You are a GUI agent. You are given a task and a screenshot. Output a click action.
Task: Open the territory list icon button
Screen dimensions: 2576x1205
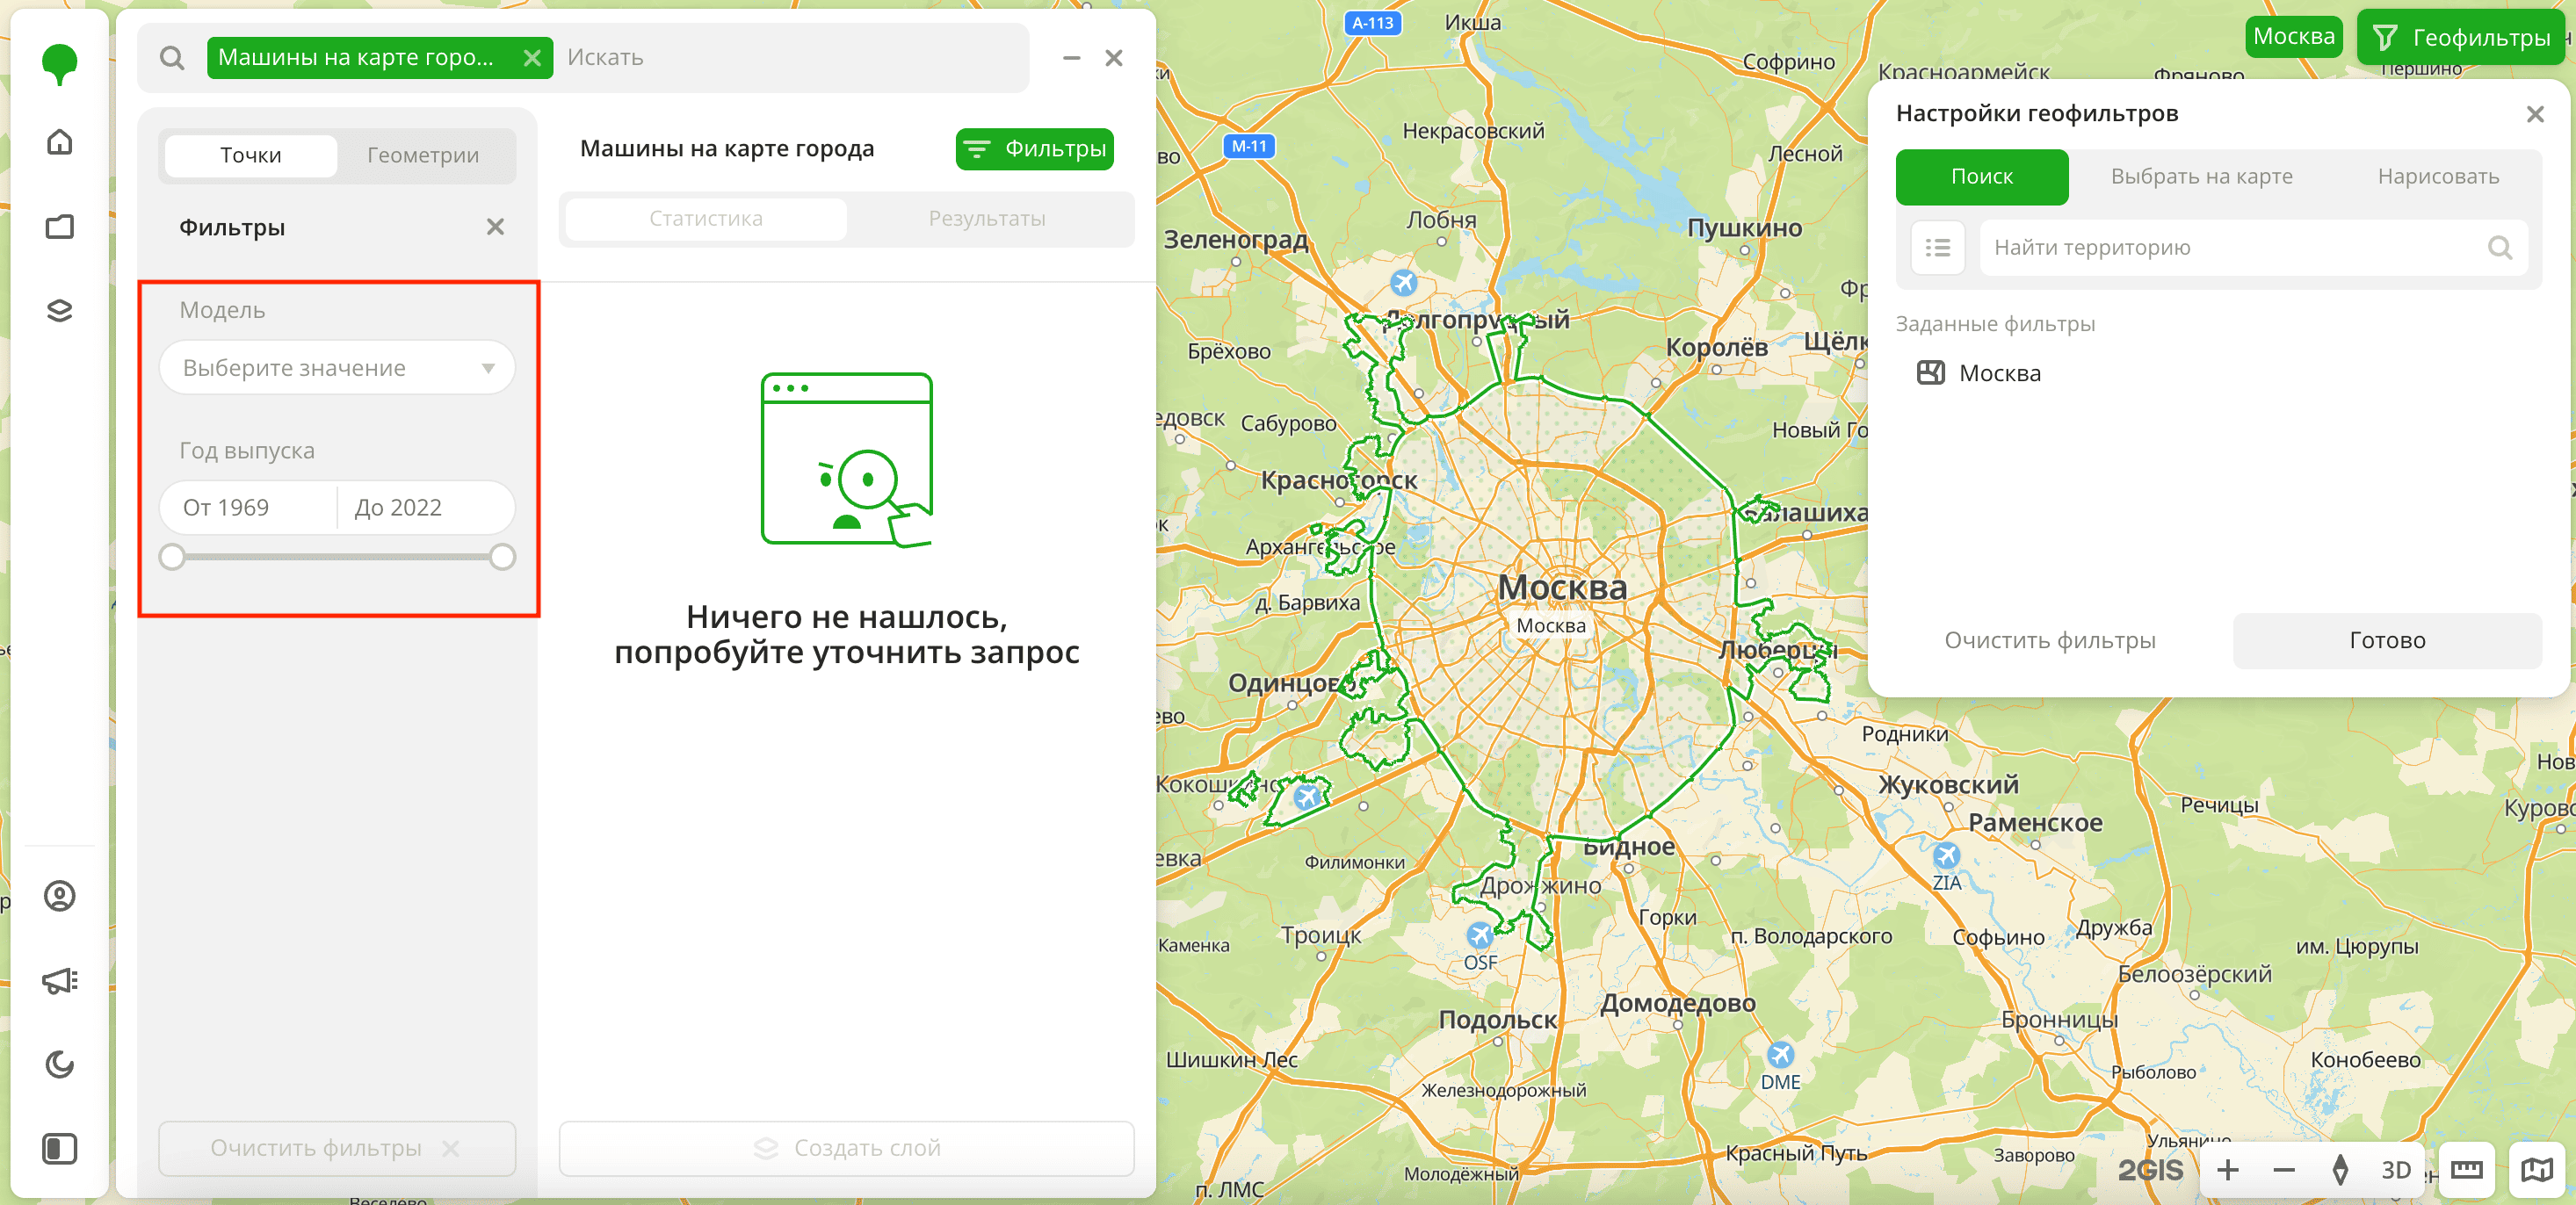[x=1938, y=248]
